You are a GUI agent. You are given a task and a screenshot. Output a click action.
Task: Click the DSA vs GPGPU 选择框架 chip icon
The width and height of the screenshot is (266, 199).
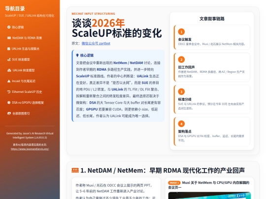coord(9,103)
